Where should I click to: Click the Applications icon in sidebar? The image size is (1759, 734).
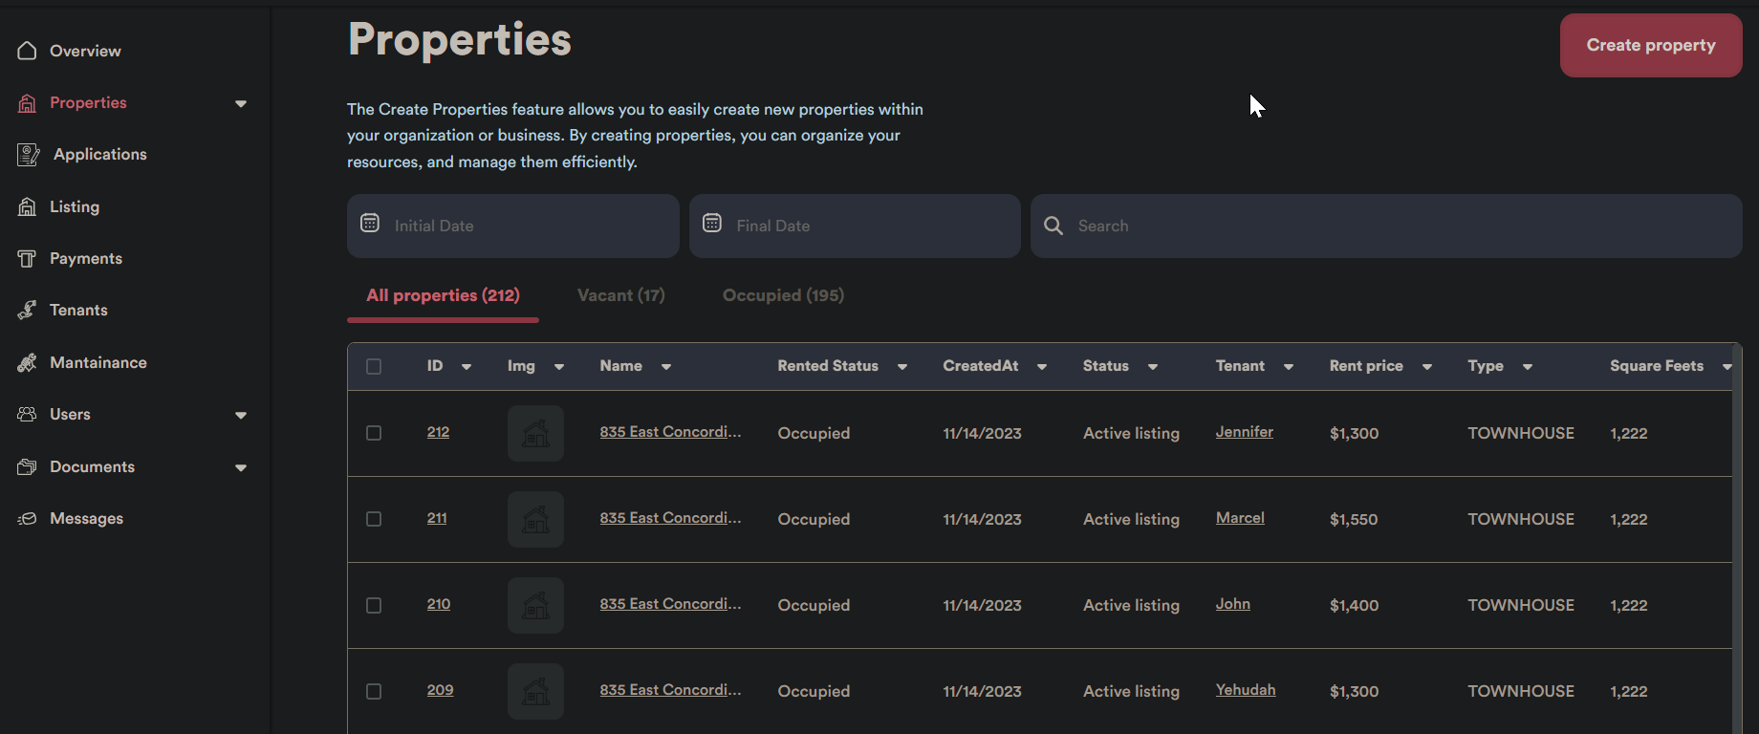29,154
